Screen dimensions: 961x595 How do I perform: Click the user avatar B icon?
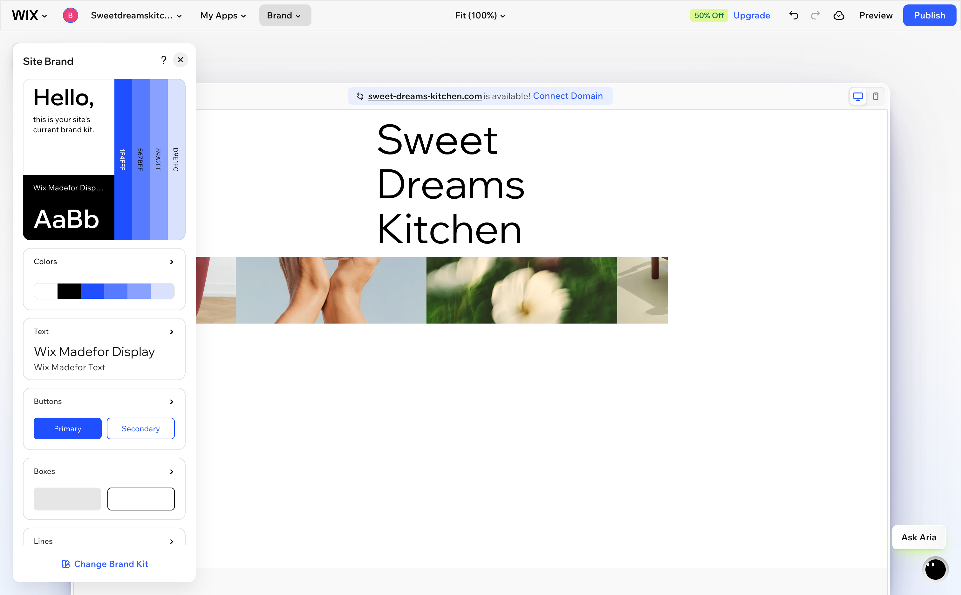tap(70, 15)
